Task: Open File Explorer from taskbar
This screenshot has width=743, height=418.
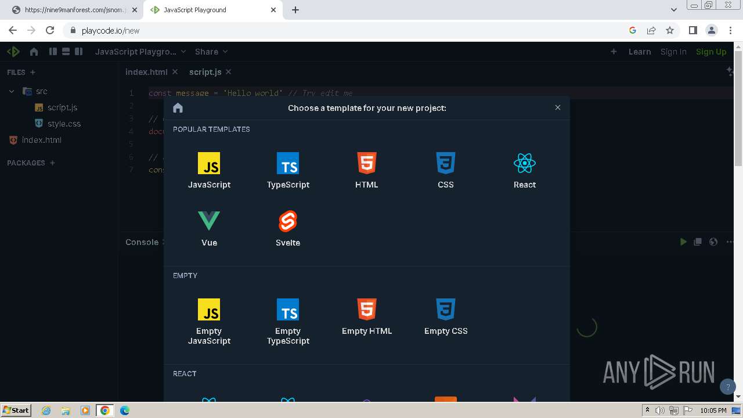Action: (x=66, y=410)
